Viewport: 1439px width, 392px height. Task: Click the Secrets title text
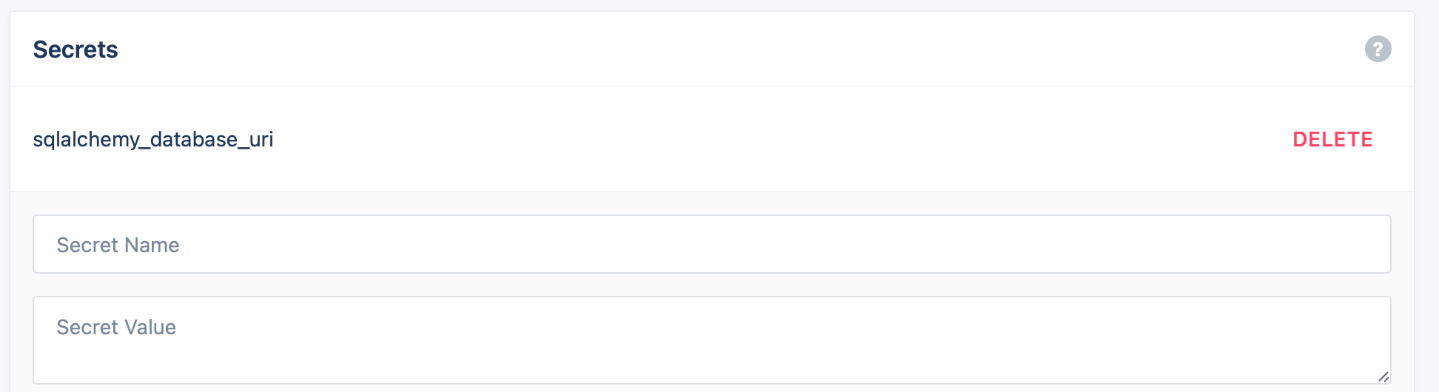click(76, 50)
